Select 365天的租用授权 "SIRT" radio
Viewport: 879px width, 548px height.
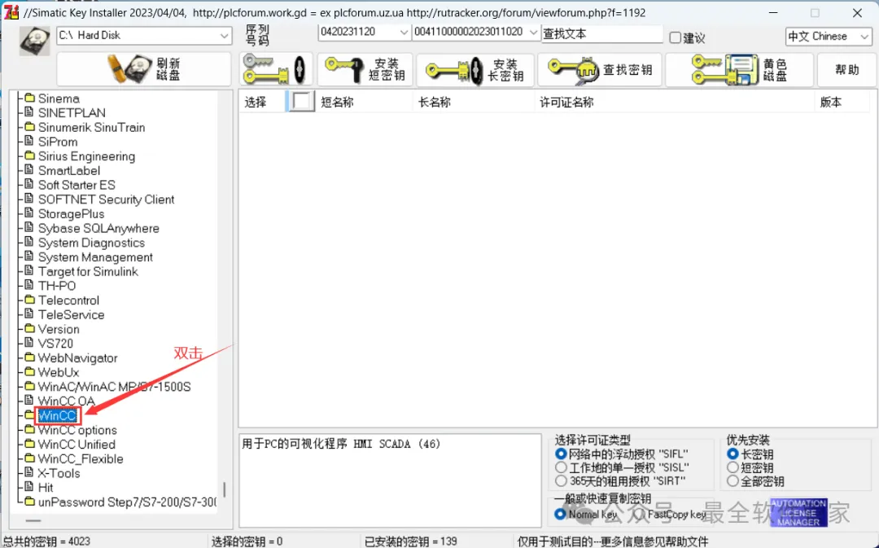[561, 480]
